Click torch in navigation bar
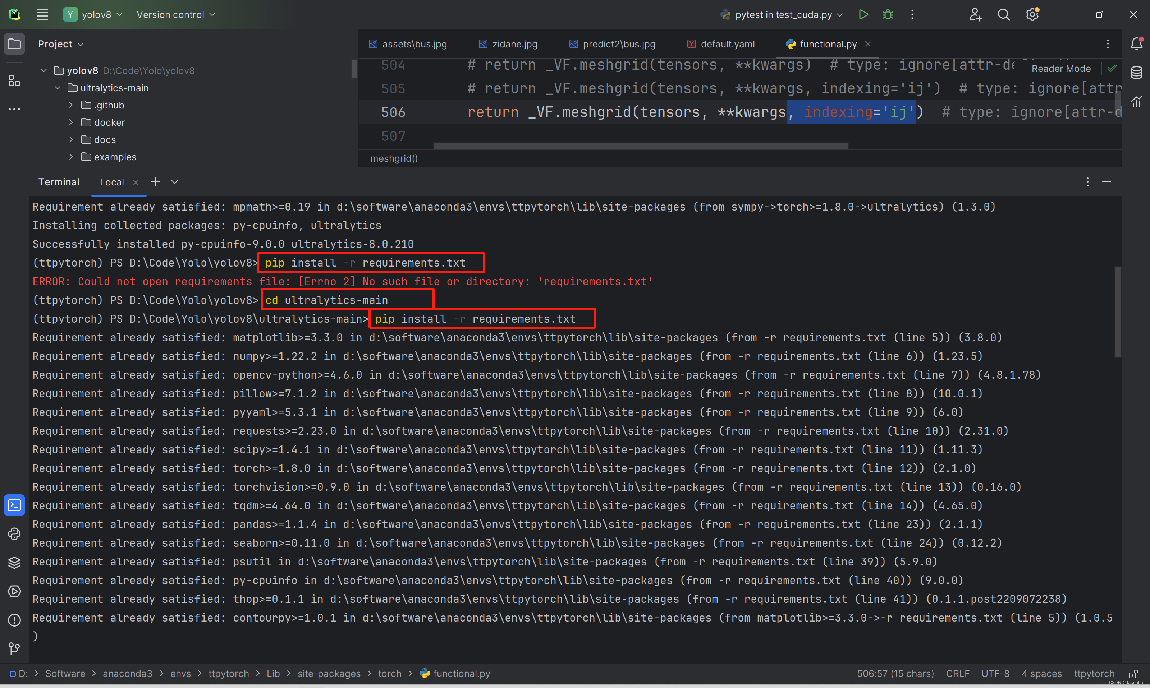This screenshot has width=1150, height=688. [390, 674]
